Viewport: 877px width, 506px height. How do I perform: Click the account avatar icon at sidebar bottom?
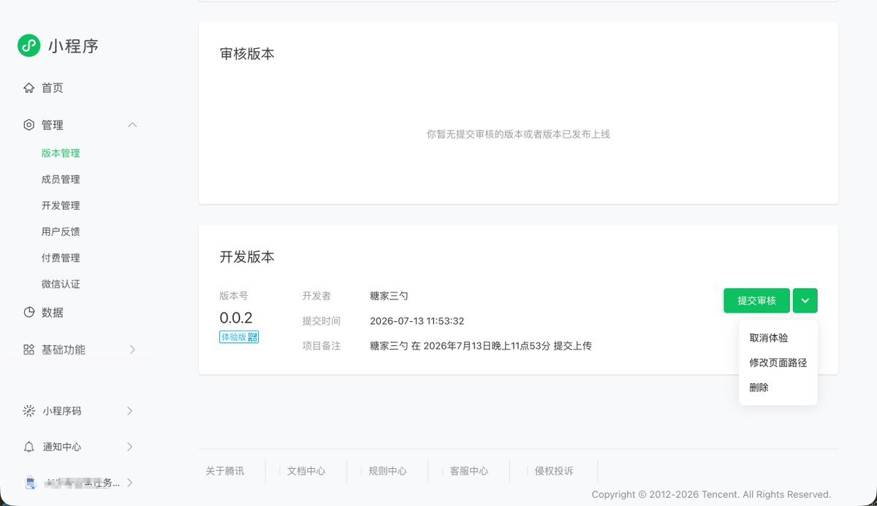(x=31, y=483)
